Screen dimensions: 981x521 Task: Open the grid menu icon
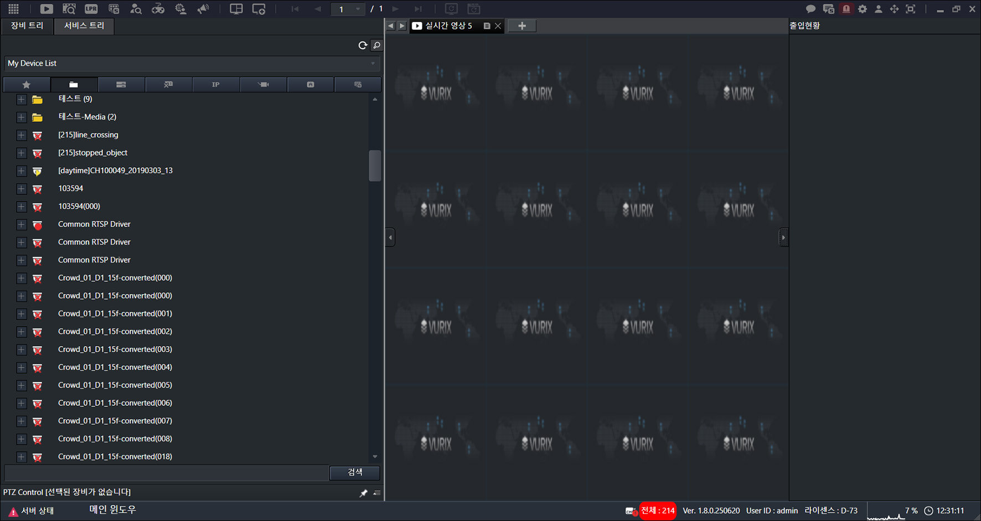13,9
